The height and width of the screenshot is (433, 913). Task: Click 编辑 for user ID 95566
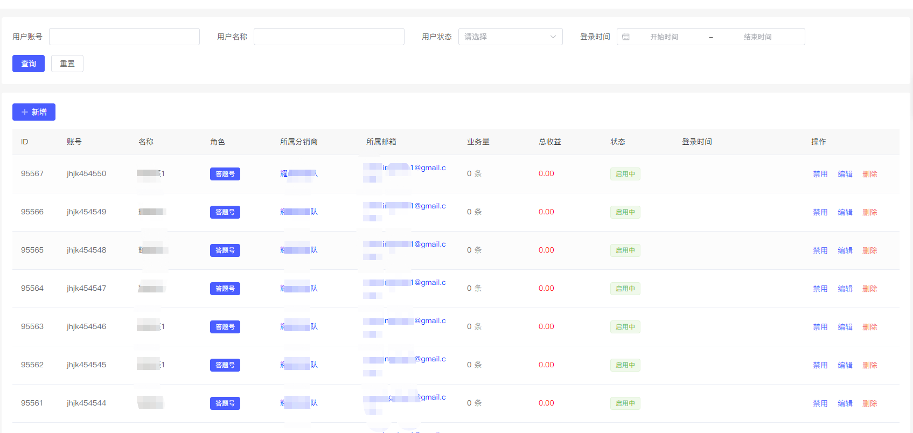point(845,212)
